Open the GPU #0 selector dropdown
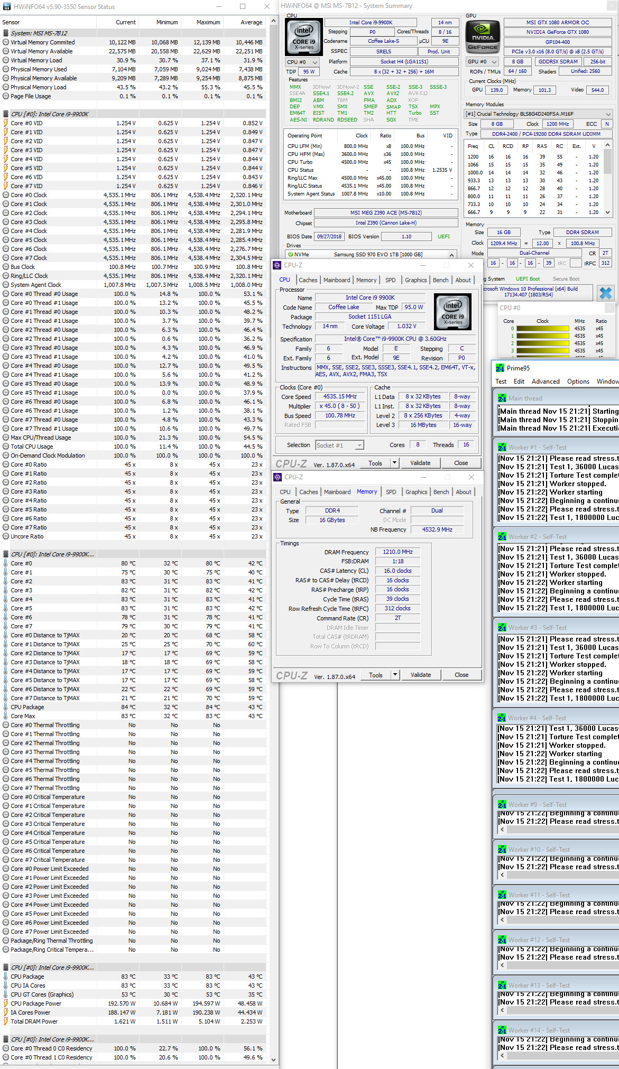The image size is (619, 1069). pyautogui.click(x=483, y=62)
